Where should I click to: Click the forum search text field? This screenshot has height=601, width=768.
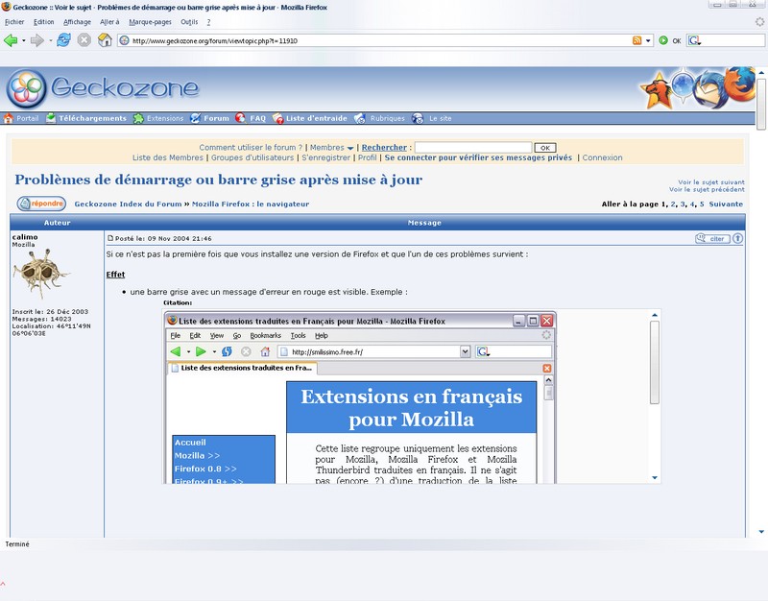tap(473, 148)
